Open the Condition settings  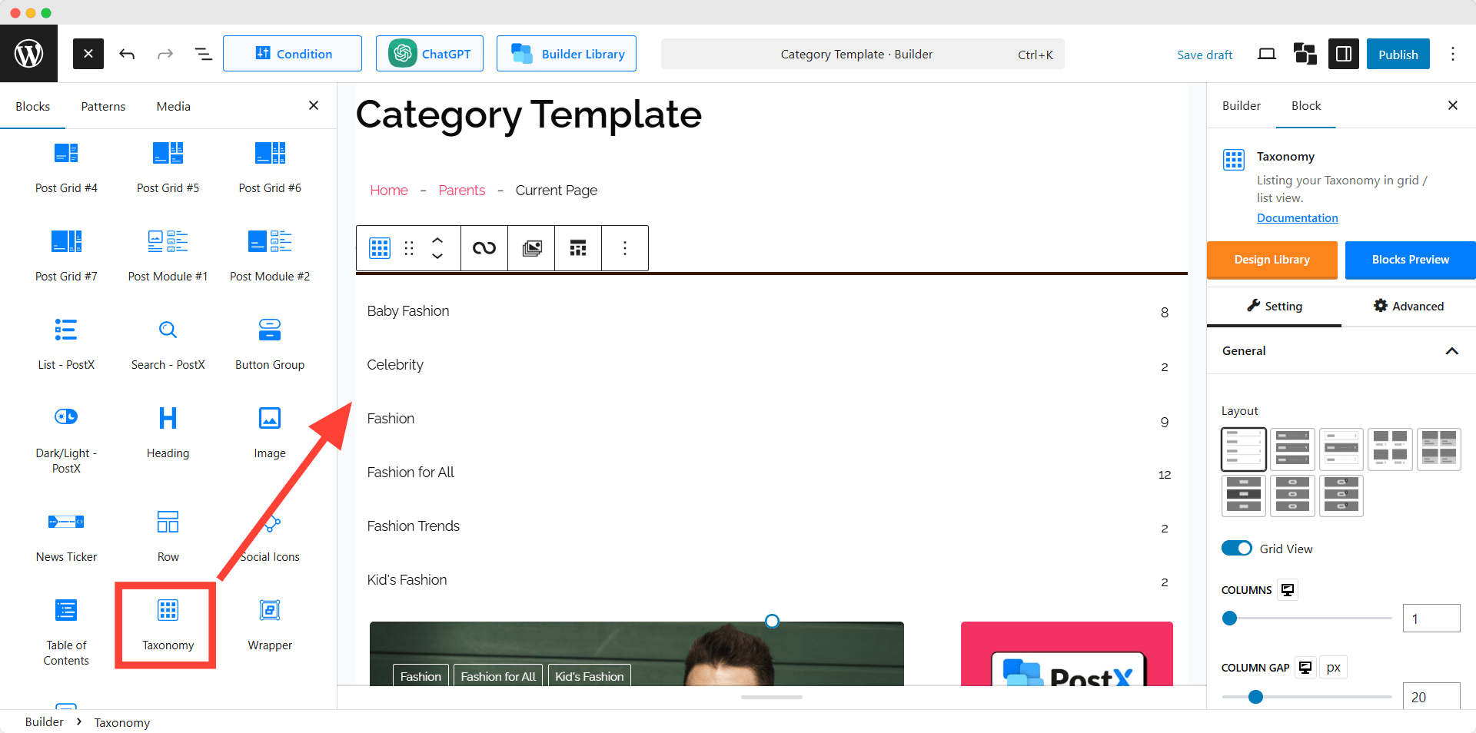click(292, 54)
